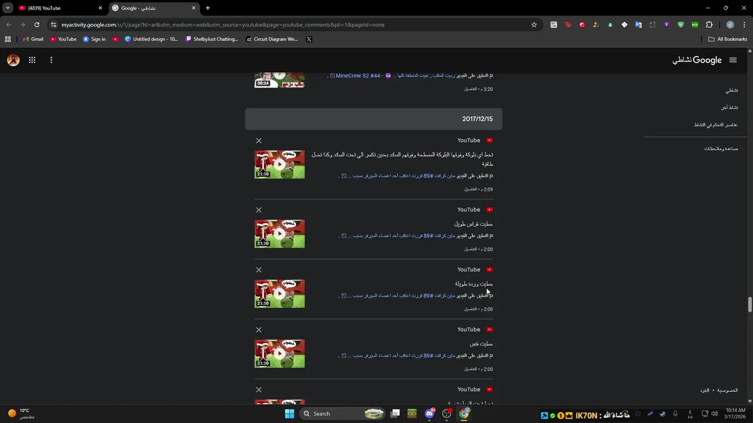Open the Google apps grid

[x=32, y=60]
